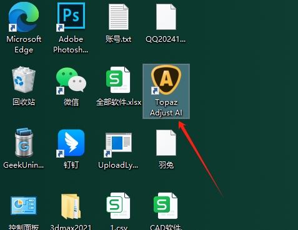Select the 羽兔 blank file icon

pos(166,143)
